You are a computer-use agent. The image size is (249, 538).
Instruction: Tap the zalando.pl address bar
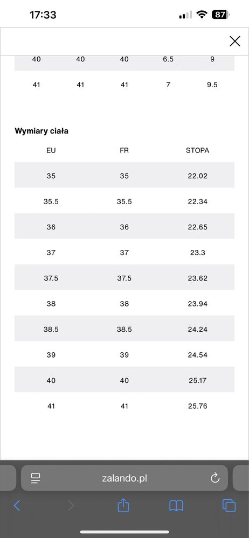click(124, 478)
